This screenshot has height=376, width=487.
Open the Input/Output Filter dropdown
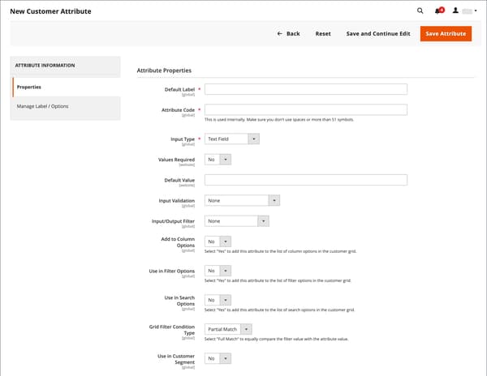point(237,221)
